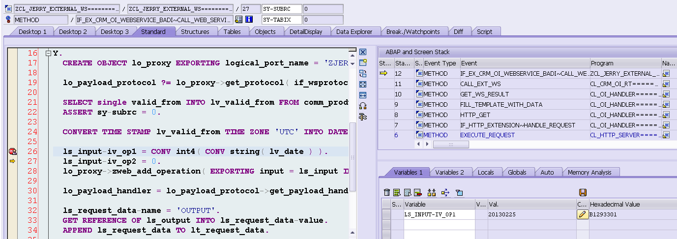Click the SY-SUBRC field

click(x=281, y=9)
